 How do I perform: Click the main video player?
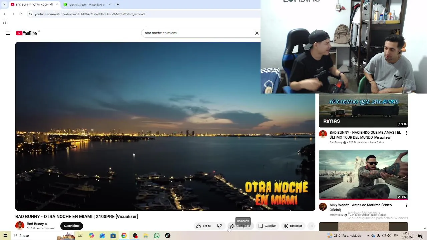[x=165, y=126]
